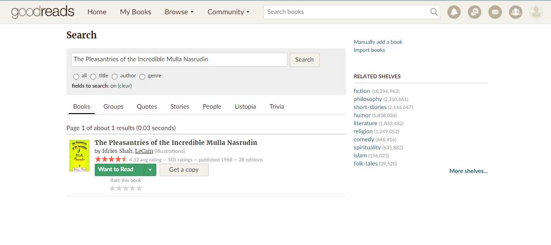Click the Get a copy button
Screen dimensions: 551x245
click(x=184, y=170)
